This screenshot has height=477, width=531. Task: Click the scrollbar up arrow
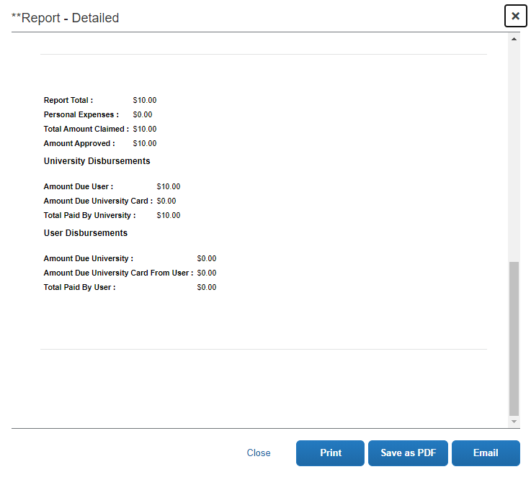(514, 40)
